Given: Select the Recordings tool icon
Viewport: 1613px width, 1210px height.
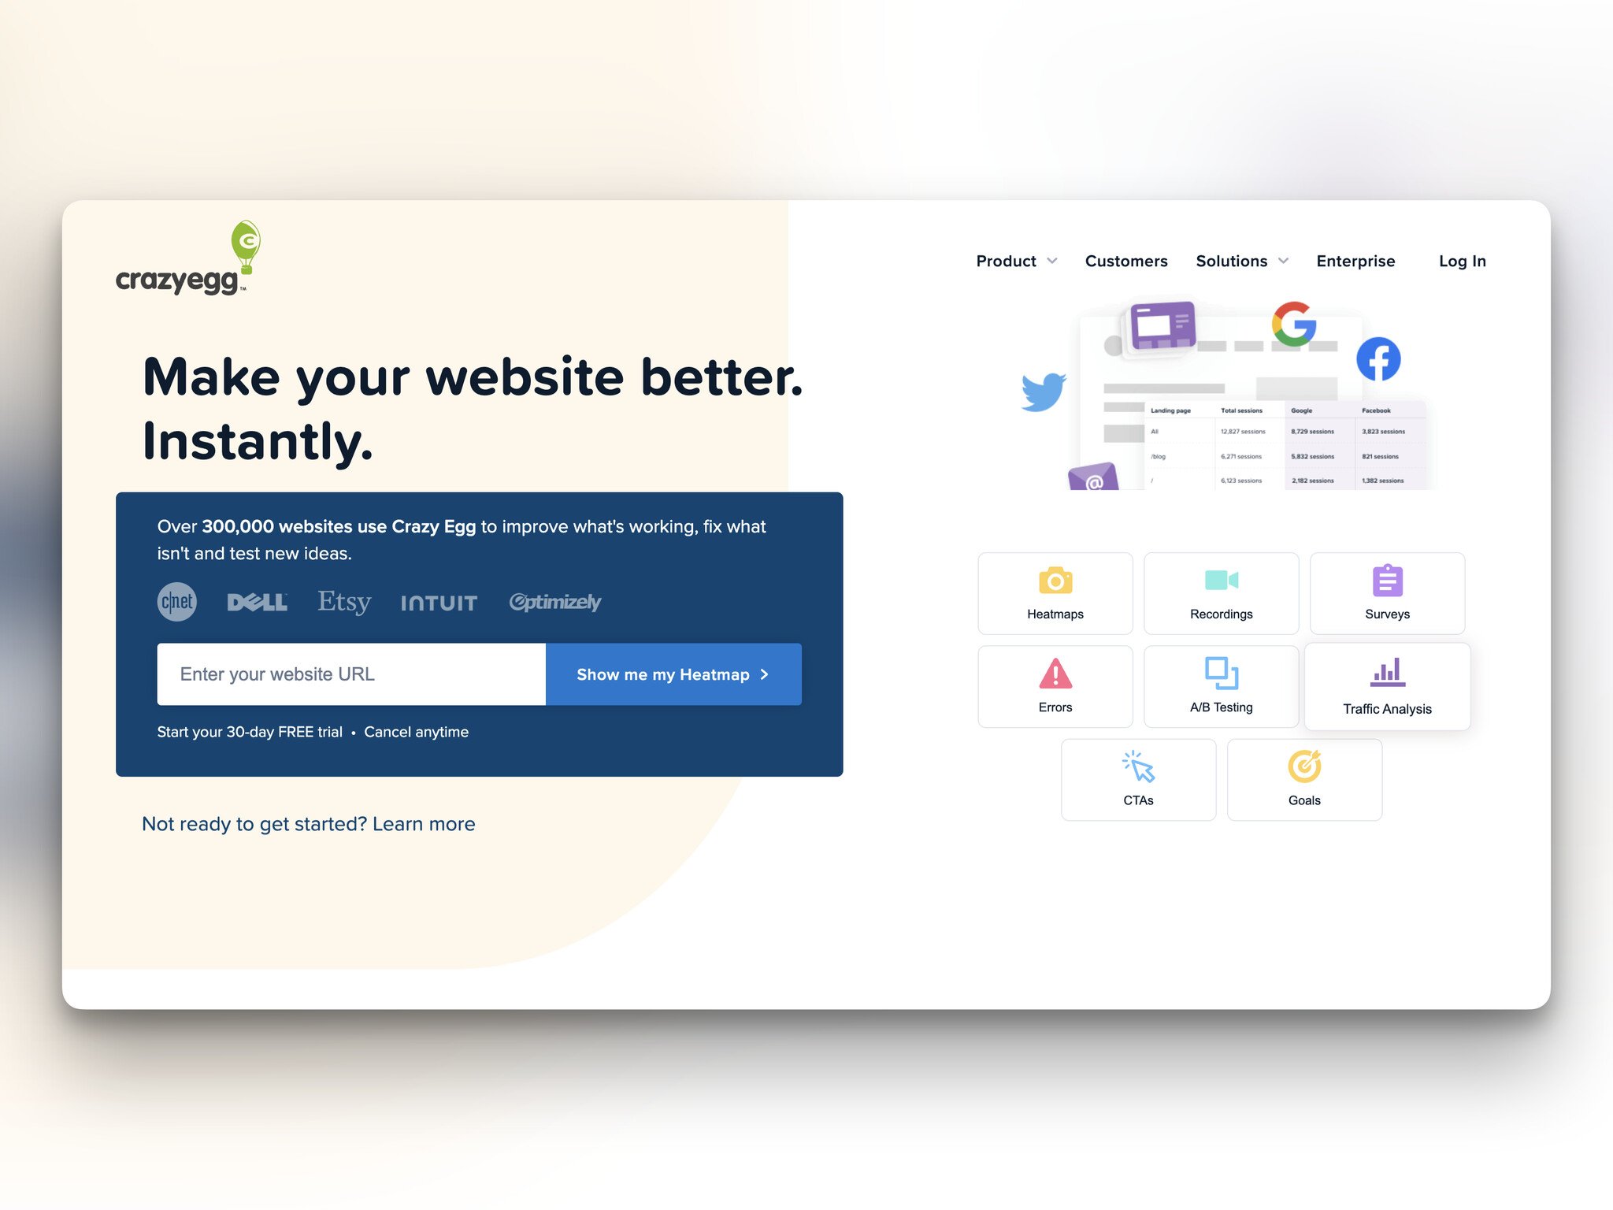Looking at the screenshot, I should tap(1219, 581).
